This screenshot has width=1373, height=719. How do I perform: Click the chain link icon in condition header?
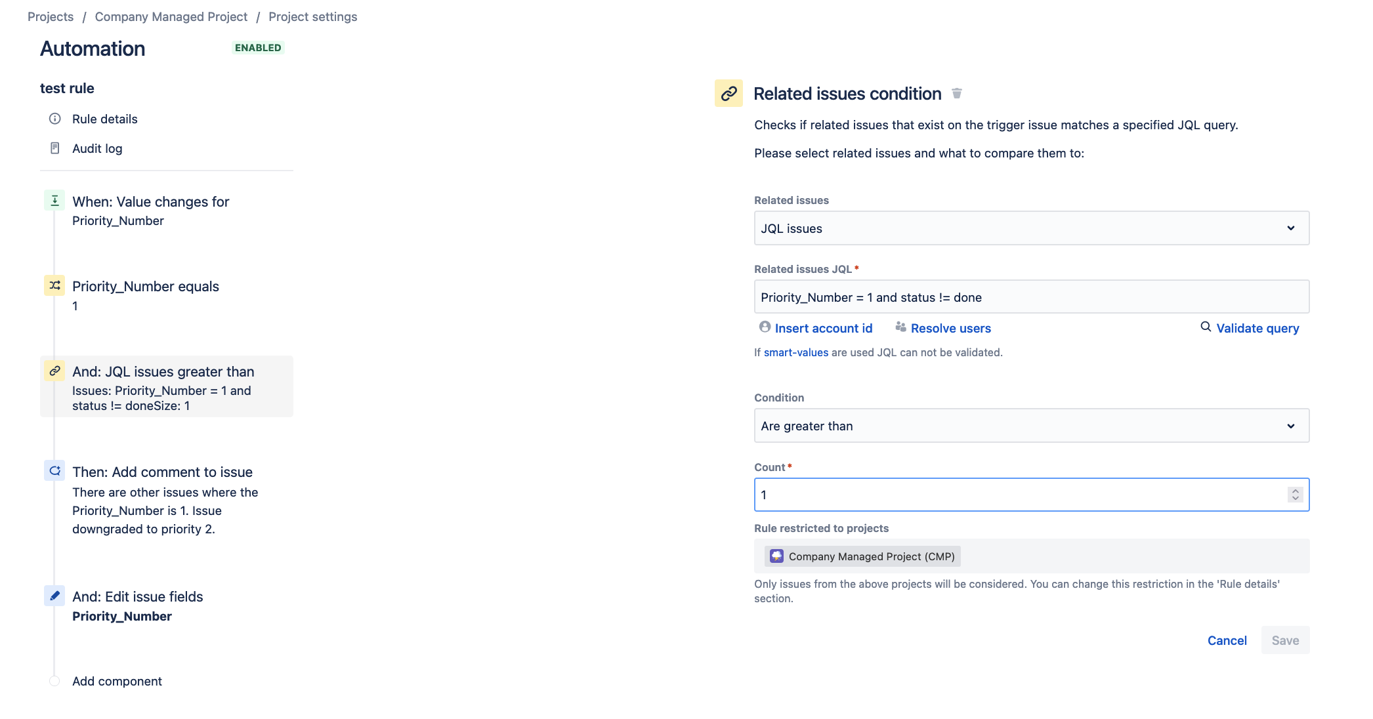pos(729,94)
